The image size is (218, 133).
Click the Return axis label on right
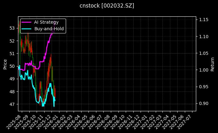click(213, 64)
